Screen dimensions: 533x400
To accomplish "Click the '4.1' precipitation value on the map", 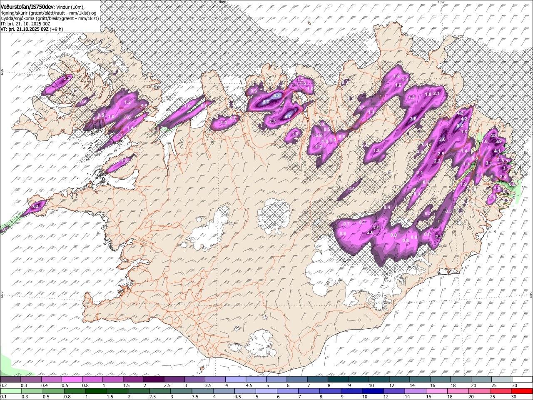I will pos(497,151).
